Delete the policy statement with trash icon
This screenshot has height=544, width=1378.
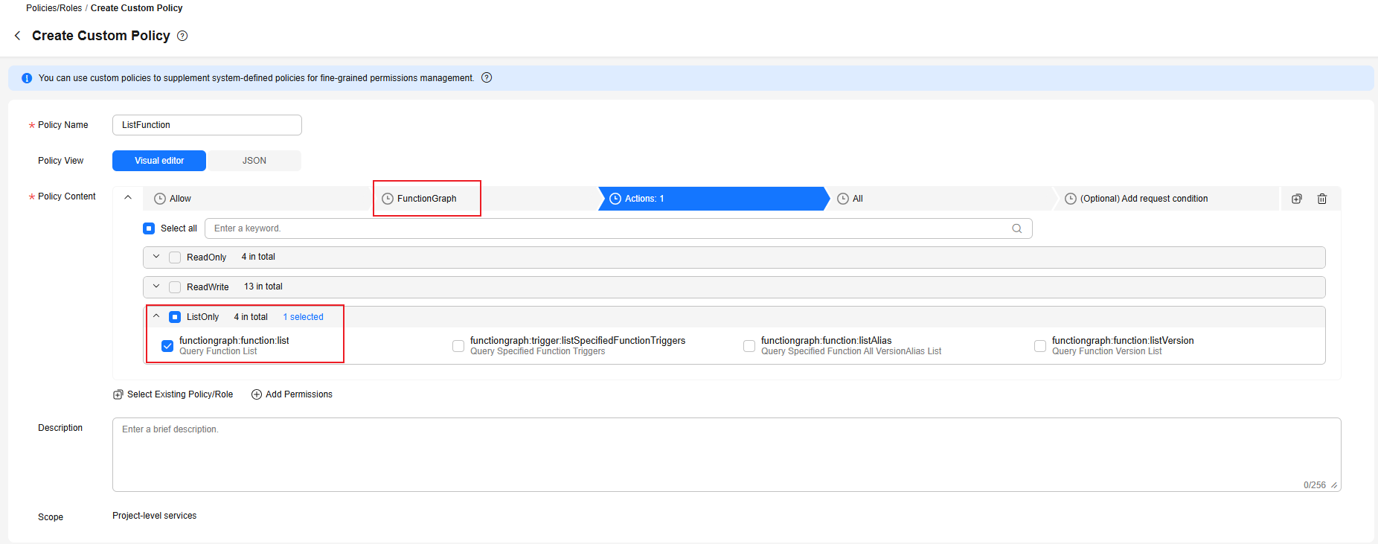tap(1322, 199)
